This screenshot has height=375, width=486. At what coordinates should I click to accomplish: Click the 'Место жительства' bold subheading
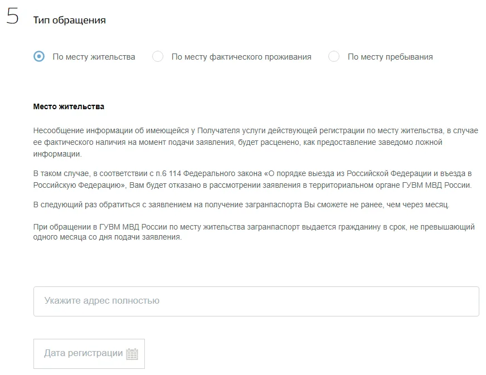(69, 106)
